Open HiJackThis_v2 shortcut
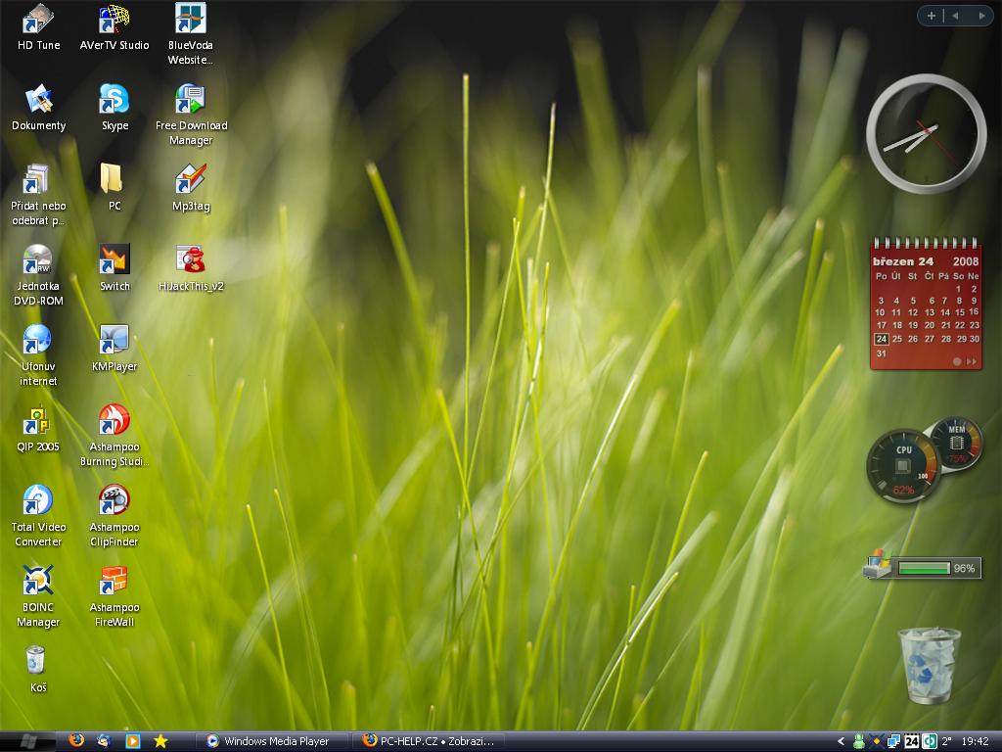 (191, 260)
